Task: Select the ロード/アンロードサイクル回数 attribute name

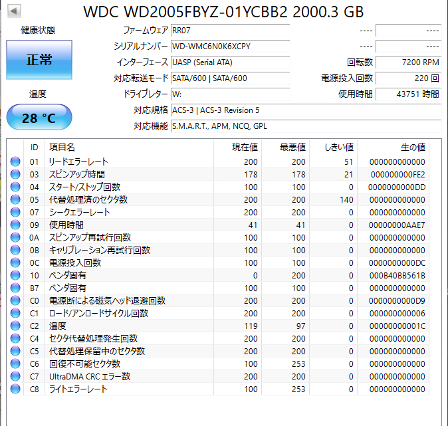Action: [x=98, y=313]
